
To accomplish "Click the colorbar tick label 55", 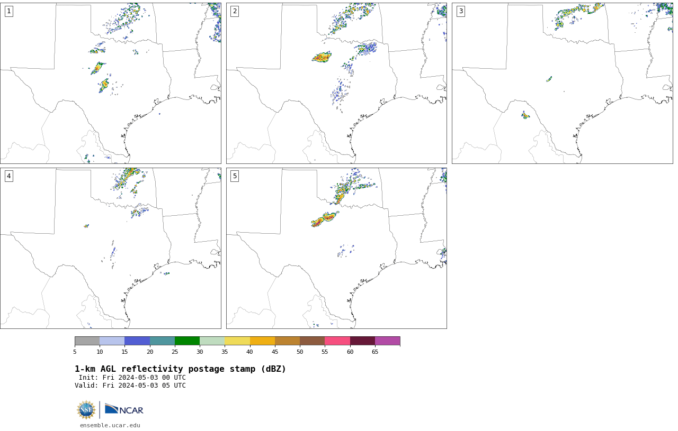I will [325, 352].
